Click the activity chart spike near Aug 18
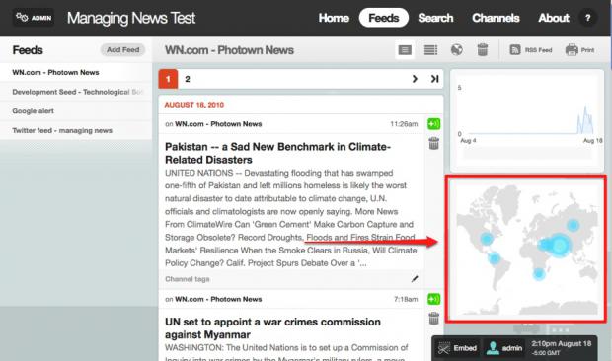612x361 pixels. (585, 119)
